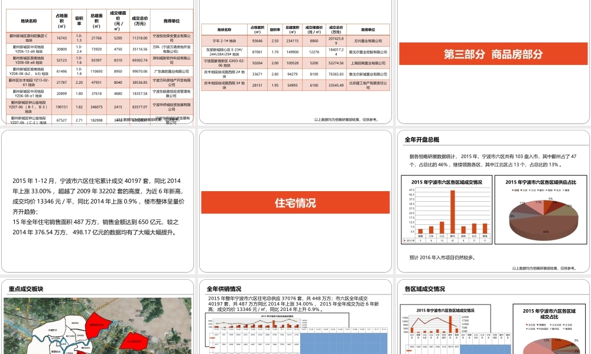Viewport: 591px width, 354px height.
Task: Click cell 12276 in the second table
Action: 314,52
